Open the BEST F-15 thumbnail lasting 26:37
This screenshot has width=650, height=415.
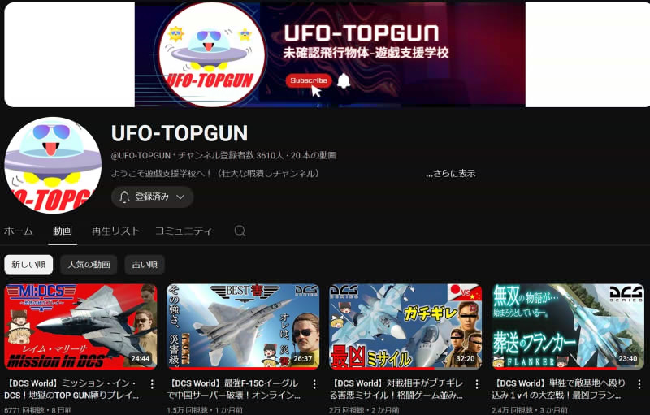click(243, 326)
